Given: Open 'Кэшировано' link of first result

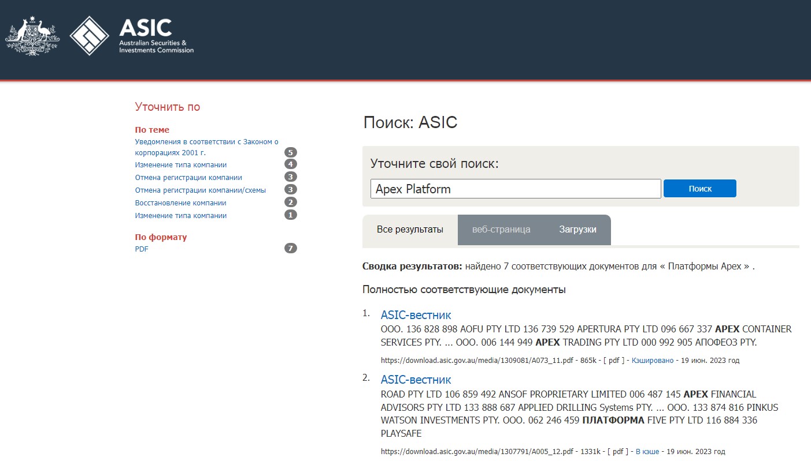Looking at the screenshot, I should 653,361.
